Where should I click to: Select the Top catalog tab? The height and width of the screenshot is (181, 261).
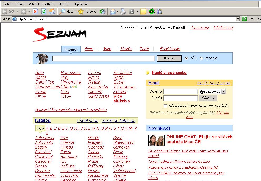pyautogui.click(x=40, y=128)
